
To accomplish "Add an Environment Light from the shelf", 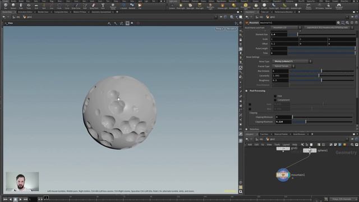I will 246,6.
